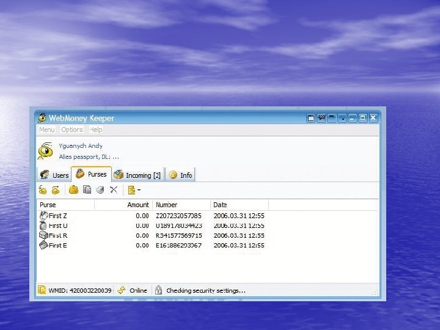
Task: Switch to the Users tab
Action: click(x=54, y=175)
